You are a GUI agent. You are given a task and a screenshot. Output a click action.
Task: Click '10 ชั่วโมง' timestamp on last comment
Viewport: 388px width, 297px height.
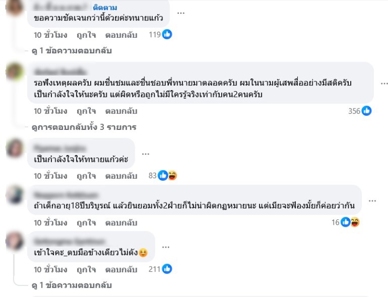coord(50,269)
